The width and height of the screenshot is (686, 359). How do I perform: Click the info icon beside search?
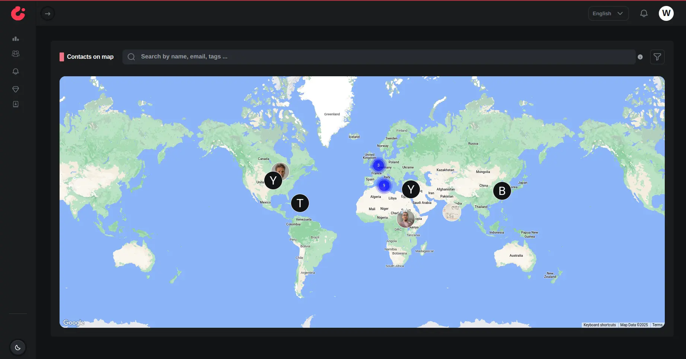coord(640,57)
